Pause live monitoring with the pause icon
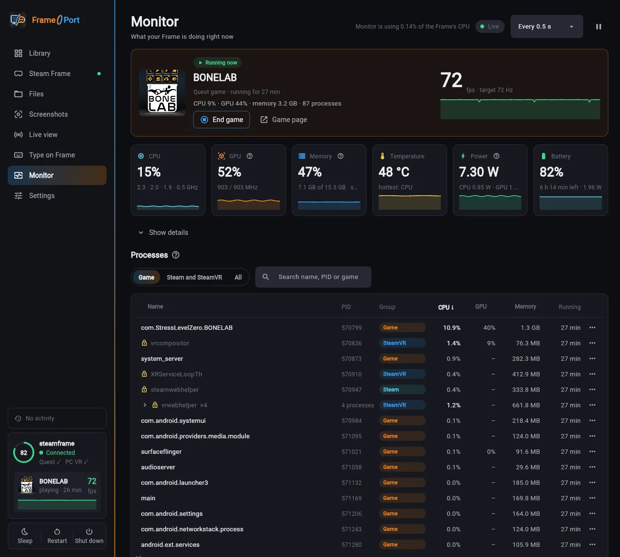The height and width of the screenshot is (557, 620). pyautogui.click(x=599, y=27)
